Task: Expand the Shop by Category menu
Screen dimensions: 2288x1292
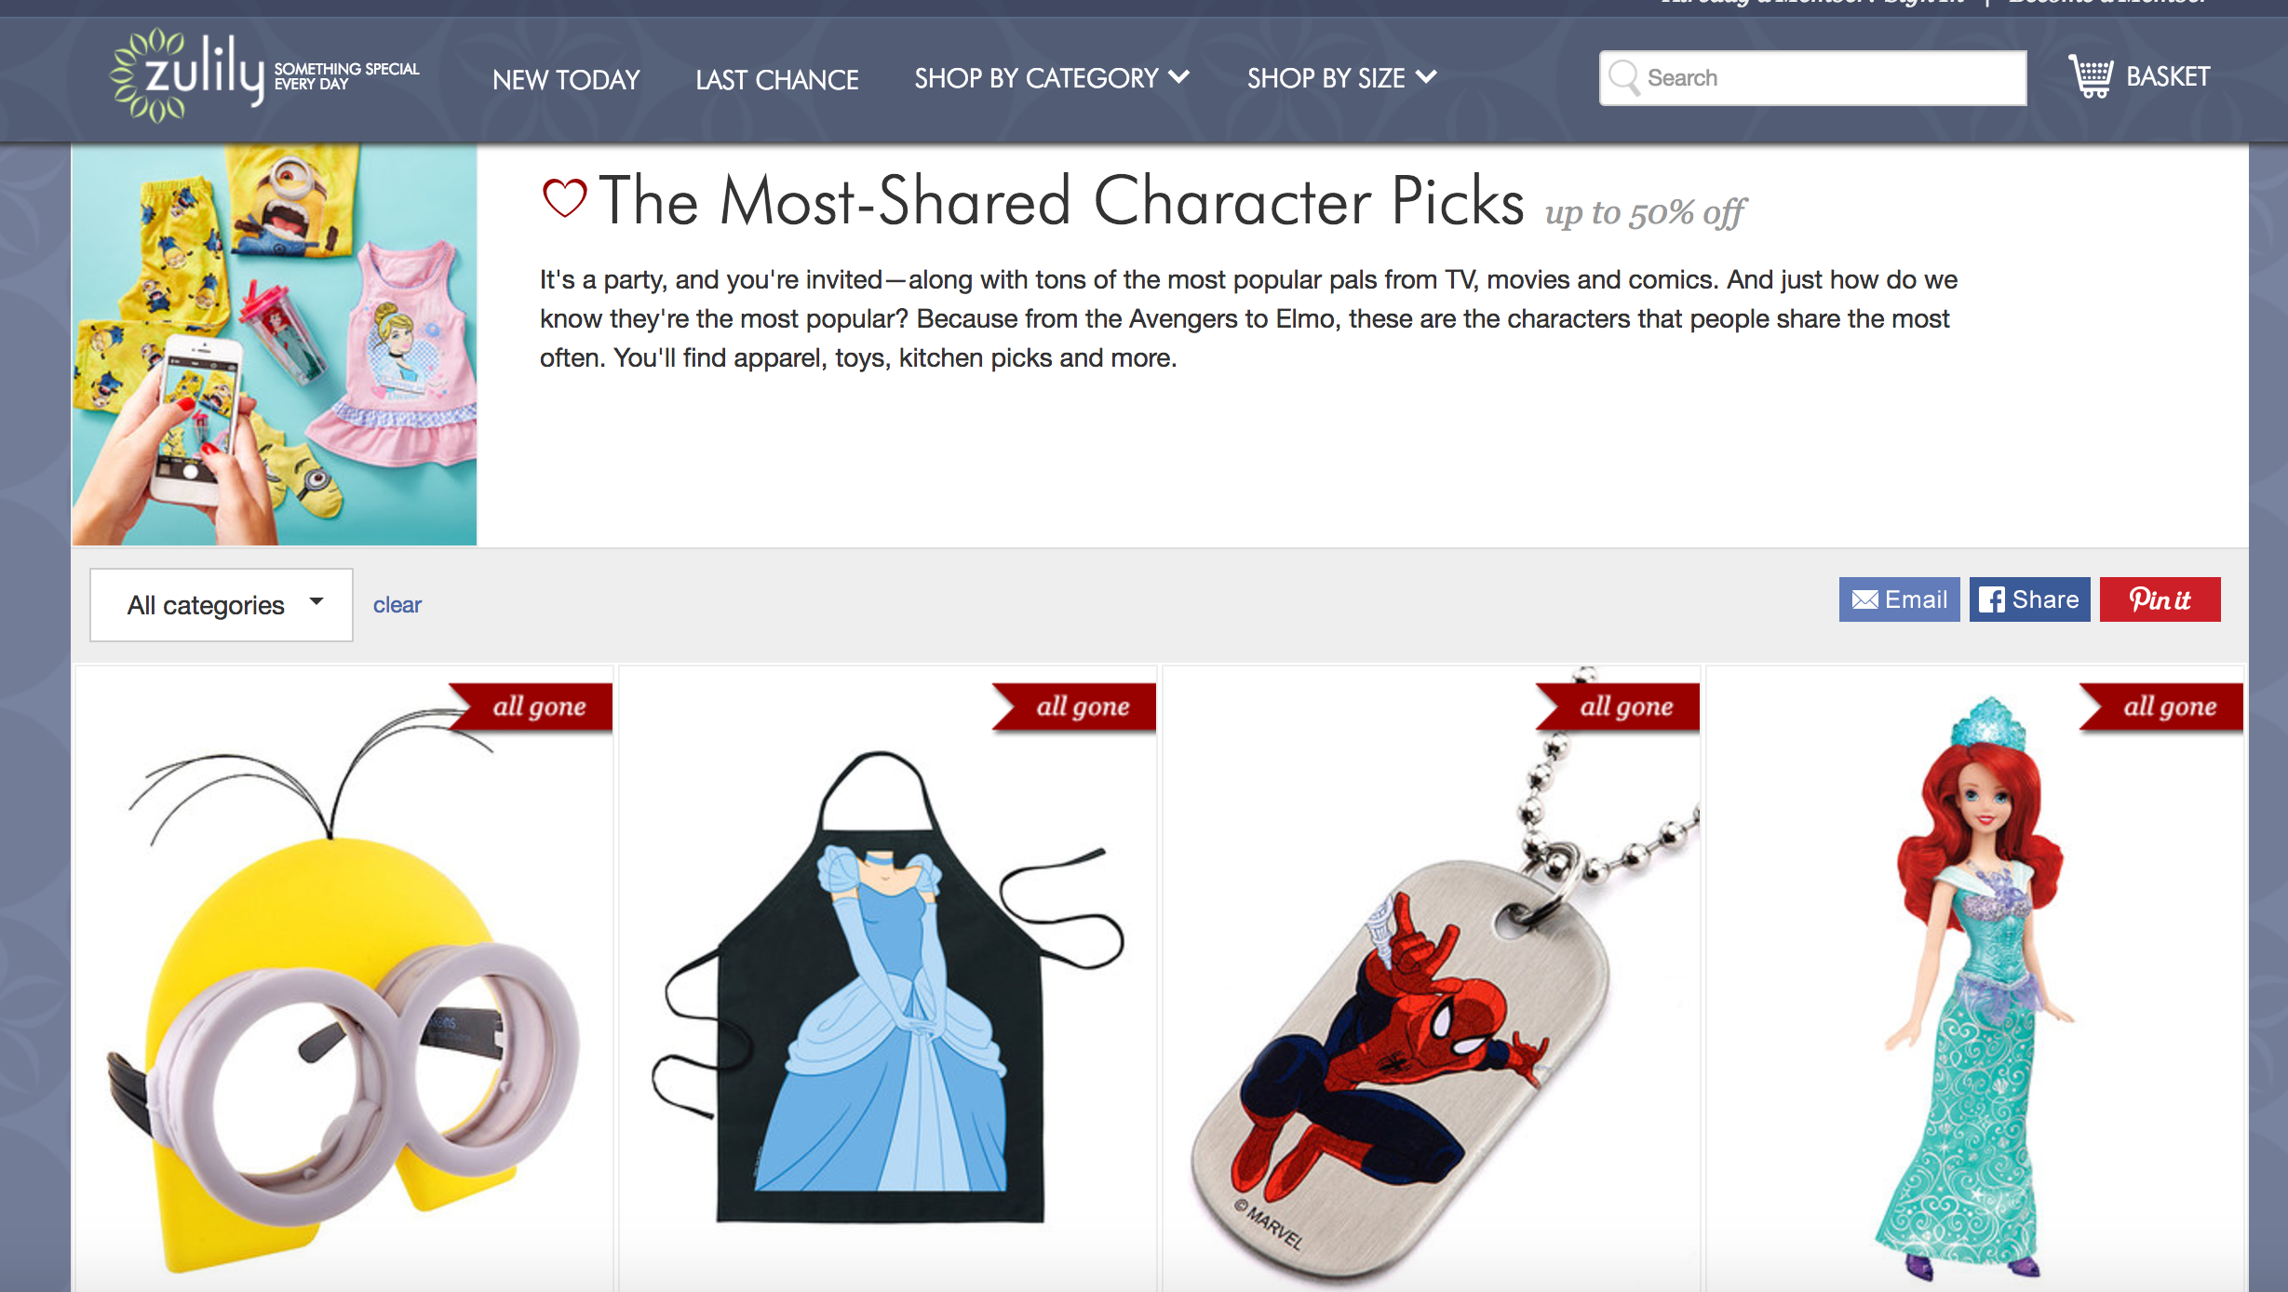Action: click(x=1052, y=78)
